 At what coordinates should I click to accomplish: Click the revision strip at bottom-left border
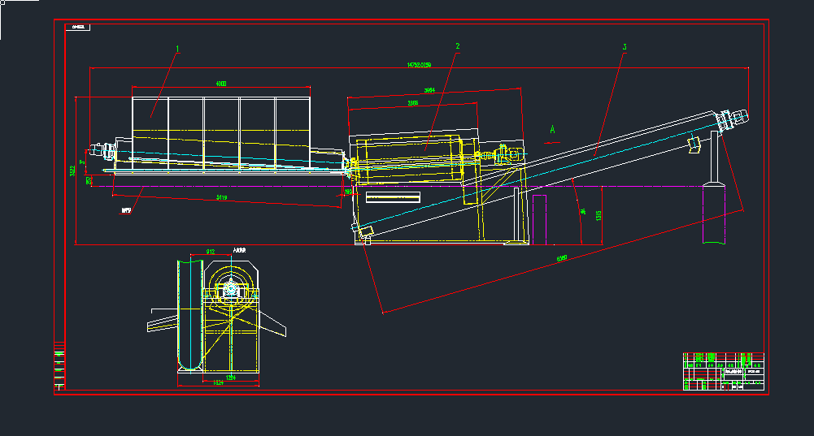[59, 367]
